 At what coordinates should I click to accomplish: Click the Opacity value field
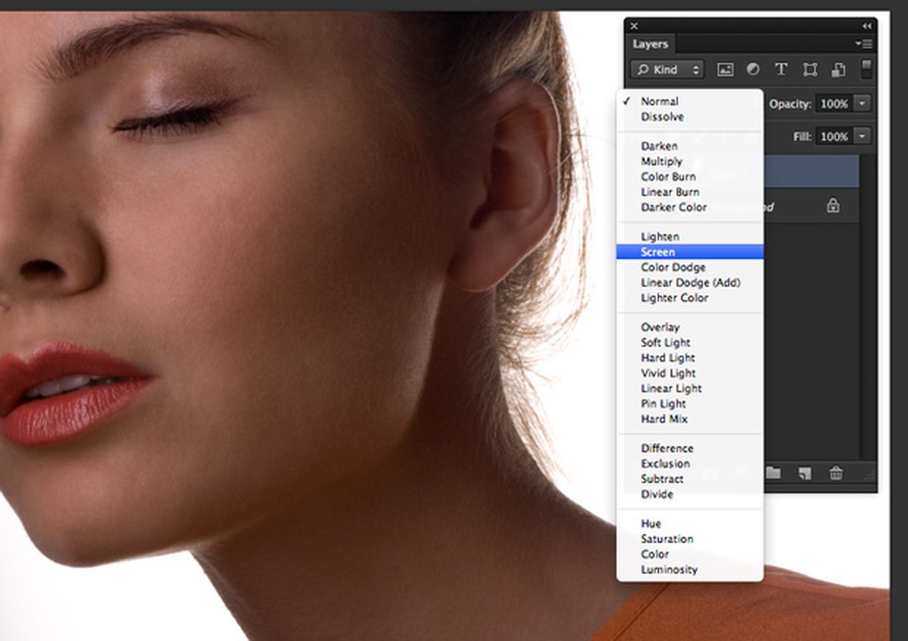[x=833, y=104]
